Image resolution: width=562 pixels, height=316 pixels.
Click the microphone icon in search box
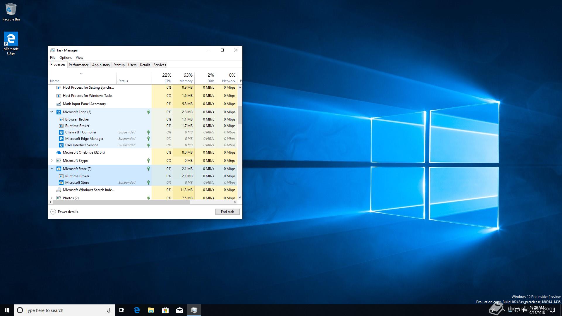[109, 310]
